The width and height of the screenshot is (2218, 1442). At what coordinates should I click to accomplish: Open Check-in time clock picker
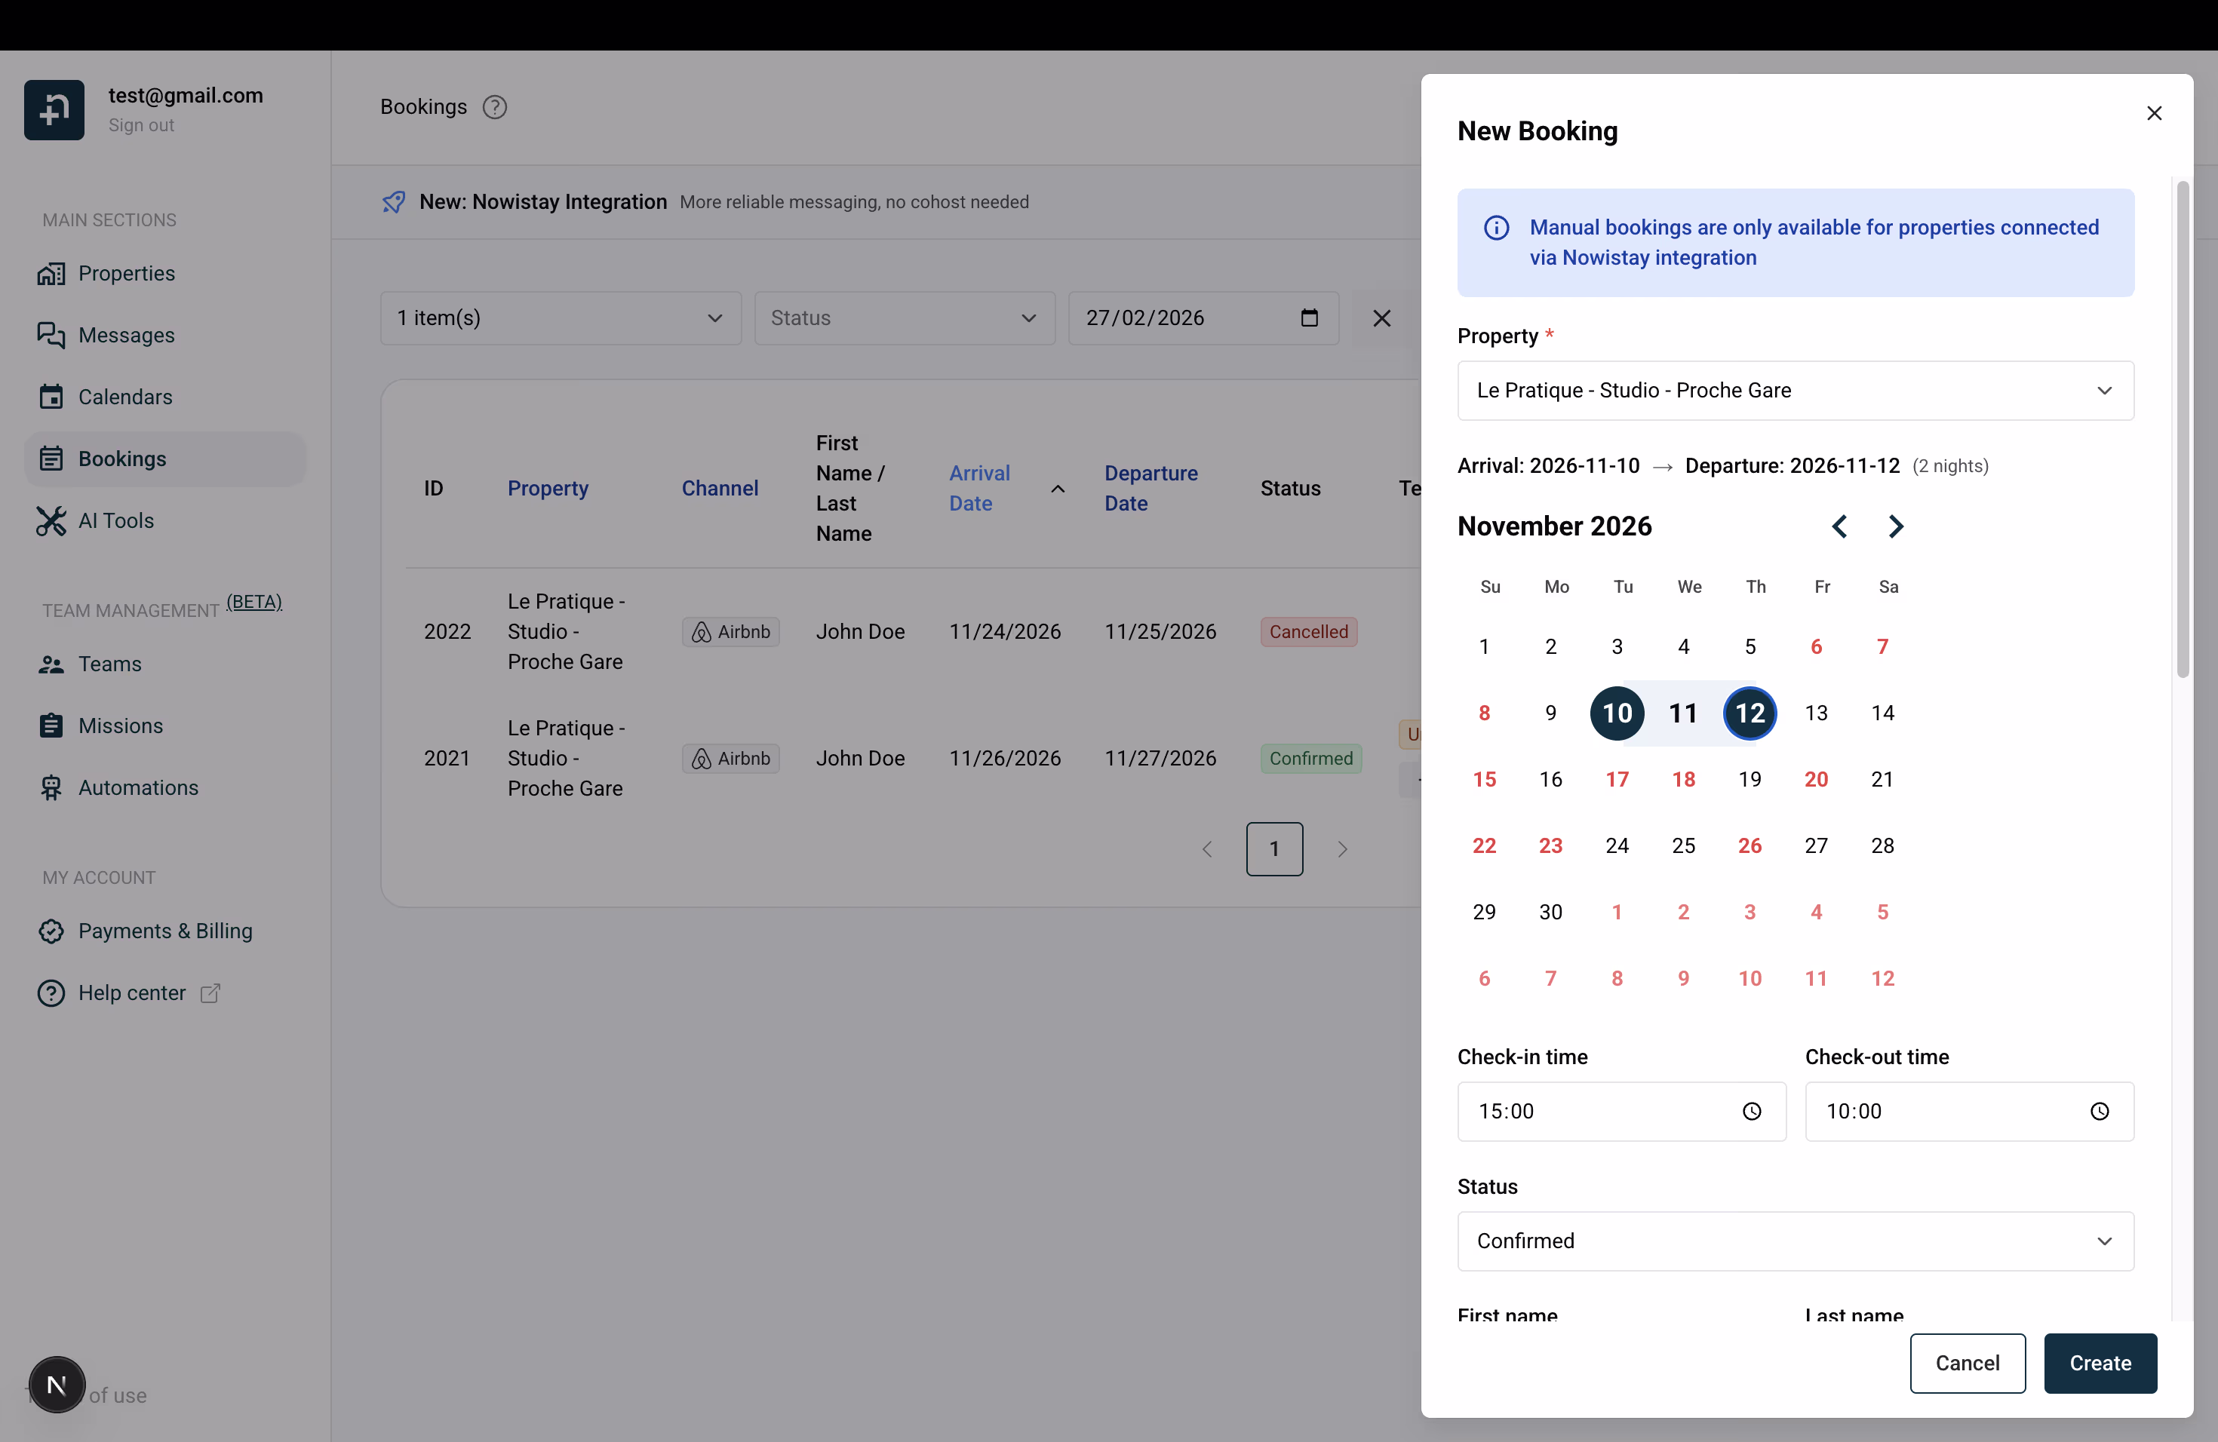coord(1752,1112)
